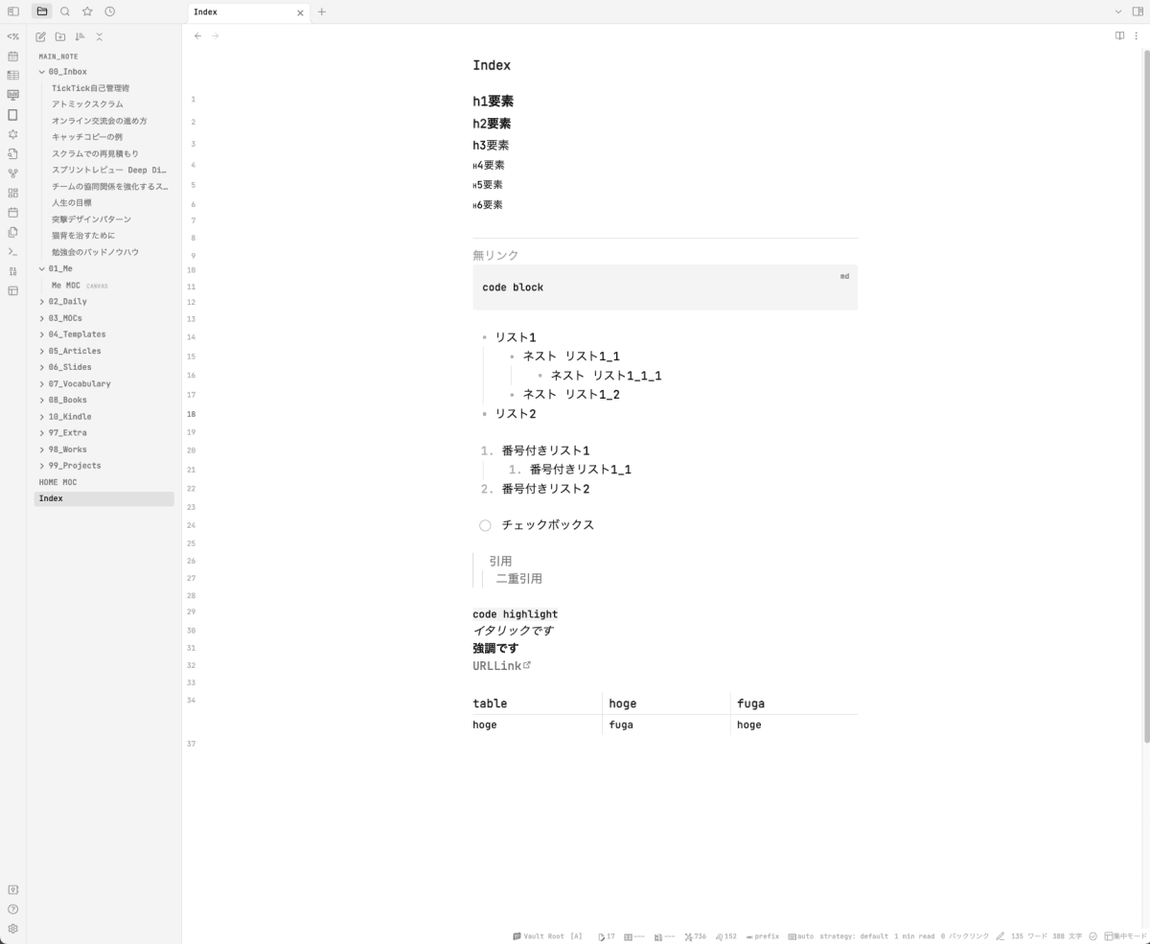This screenshot has width=1150, height=944.
Task: Open the terminal icon in the left ribbon
Action: click(12, 251)
